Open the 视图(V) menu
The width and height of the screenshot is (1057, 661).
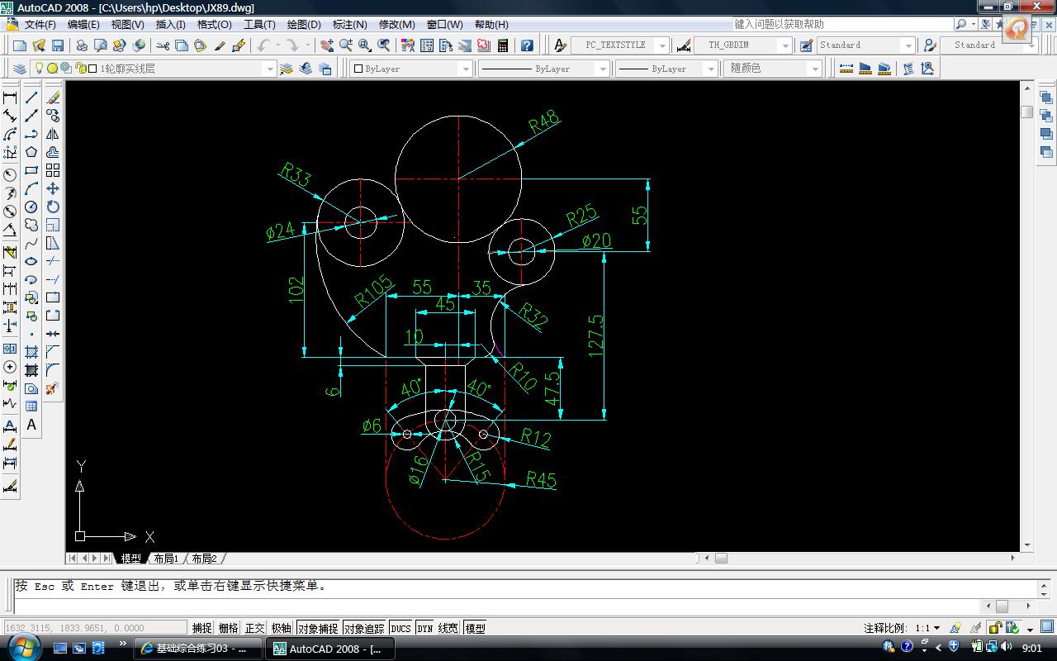coord(128,24)
